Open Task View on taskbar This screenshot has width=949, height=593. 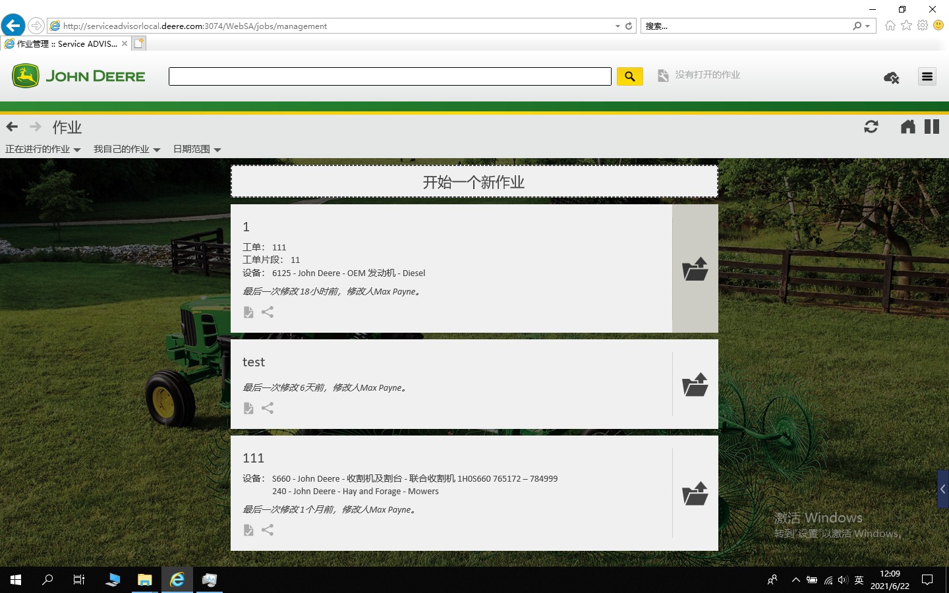click(x=79, y=580)
